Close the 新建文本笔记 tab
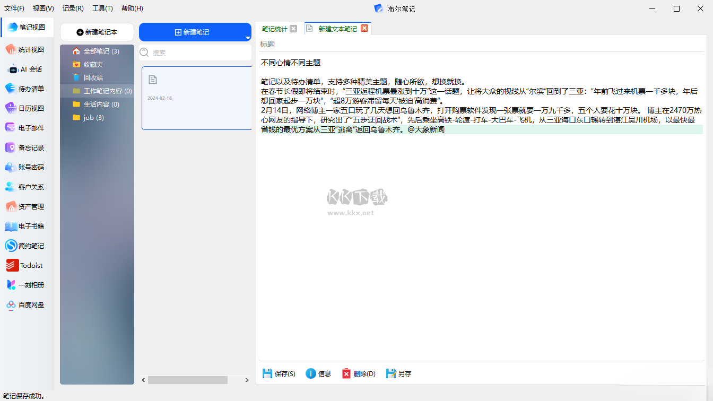Screen dimensions: 713x401 364,29
